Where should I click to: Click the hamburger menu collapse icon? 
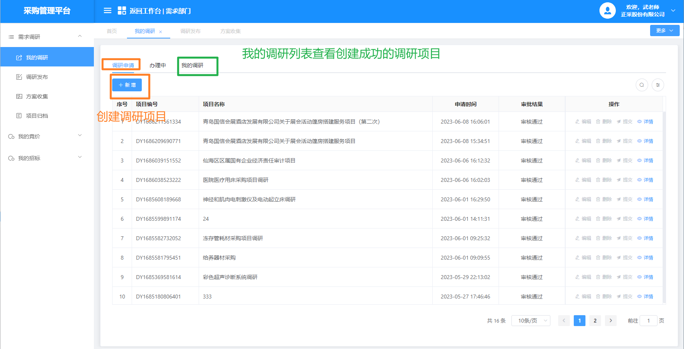pos(108,11)
